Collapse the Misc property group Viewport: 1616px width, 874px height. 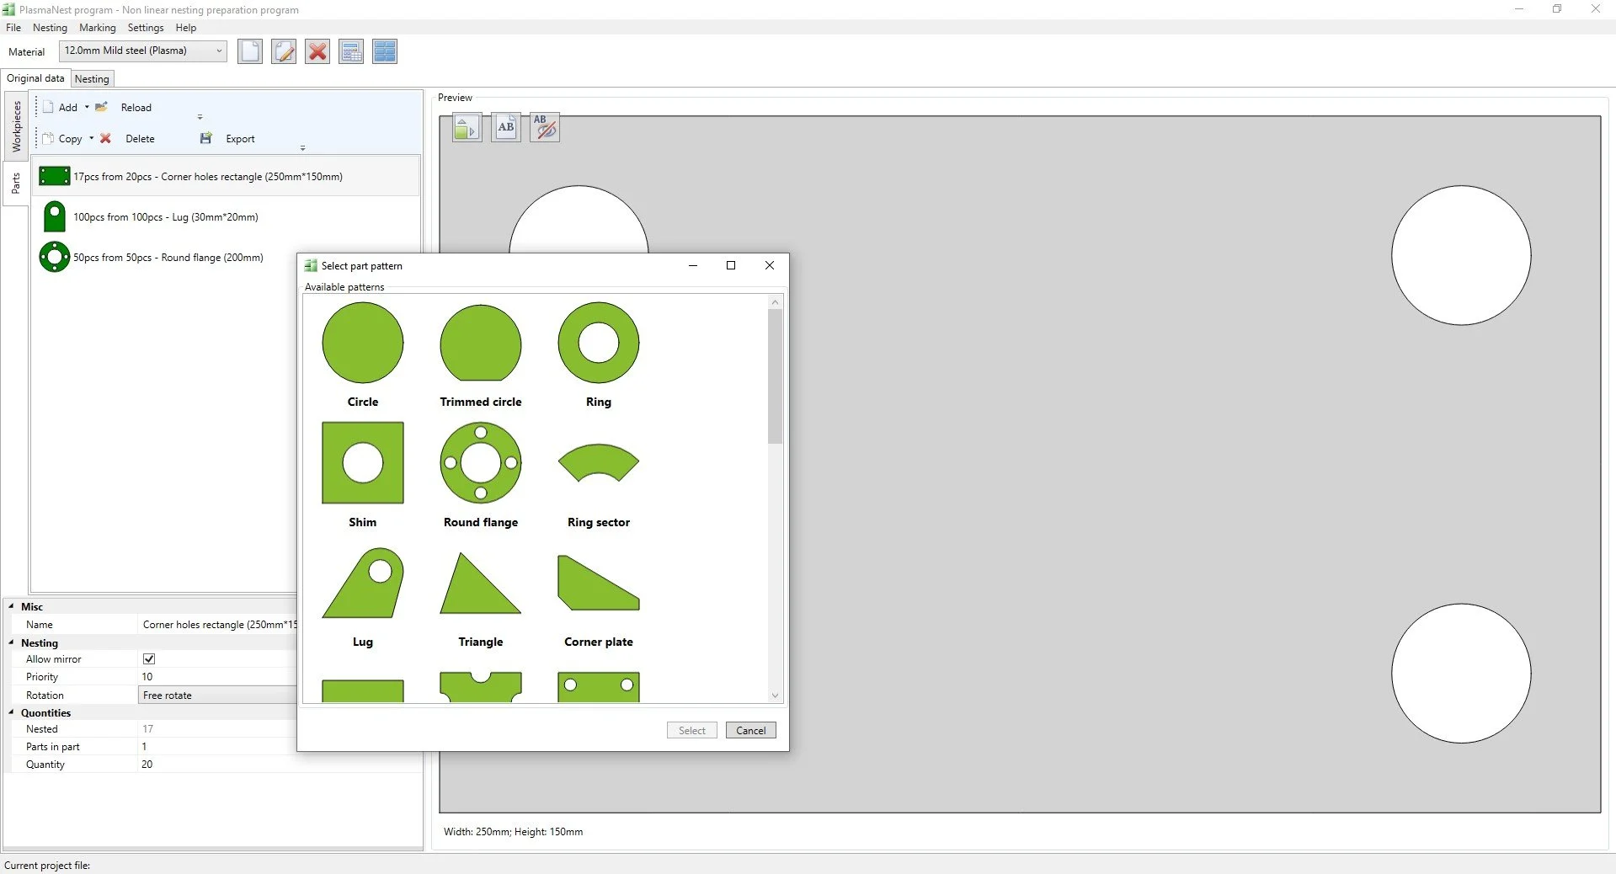tap(12, 606)
